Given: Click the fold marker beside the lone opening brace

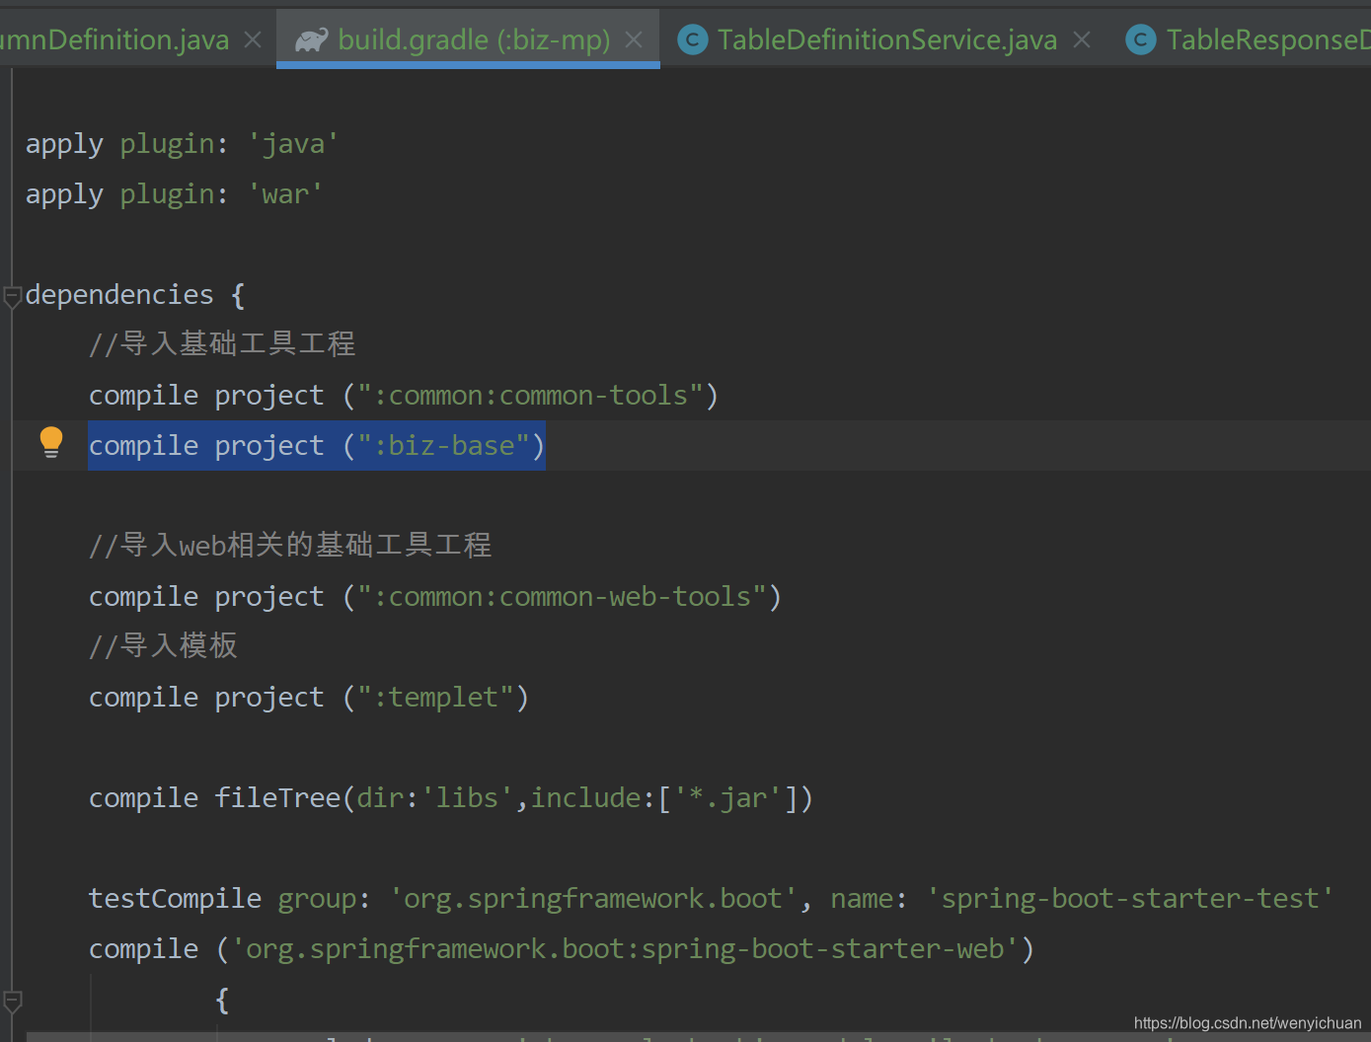Looking at the screenshot, I should point(12,1002).
